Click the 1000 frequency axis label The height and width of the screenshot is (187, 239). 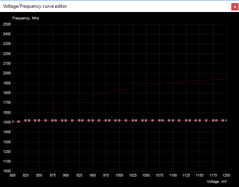7,171
